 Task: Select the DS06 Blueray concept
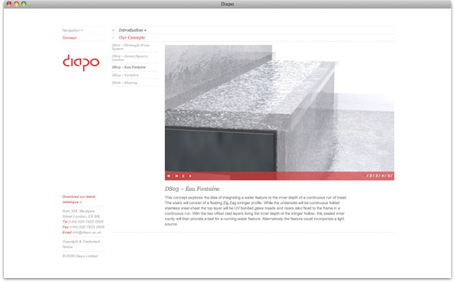(124, 83)
